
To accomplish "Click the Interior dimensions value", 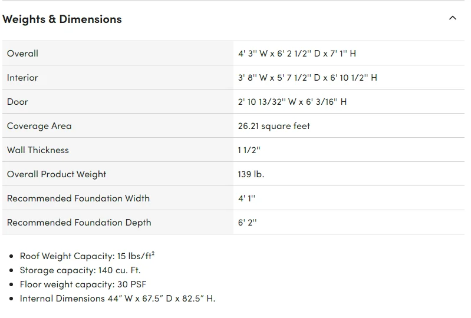I will (307, 77).
